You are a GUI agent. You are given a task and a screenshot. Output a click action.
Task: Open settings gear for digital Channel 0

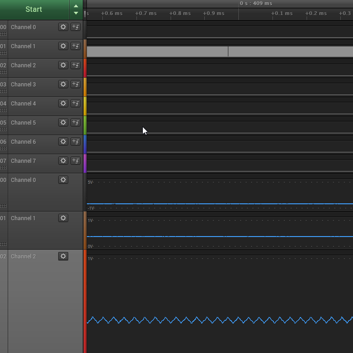63,27
